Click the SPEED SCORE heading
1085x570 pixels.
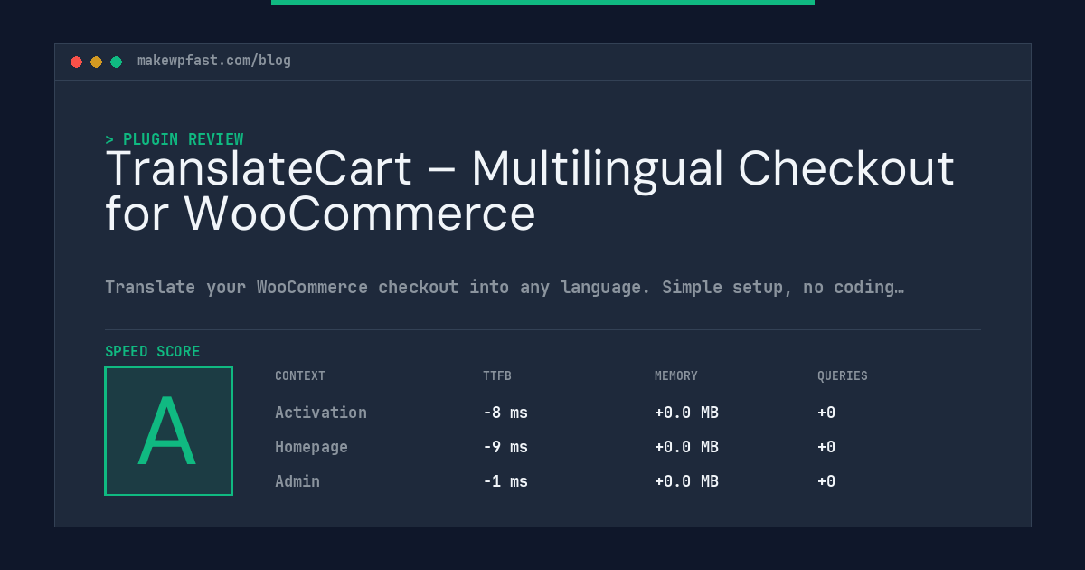click(x=153, y=352)
